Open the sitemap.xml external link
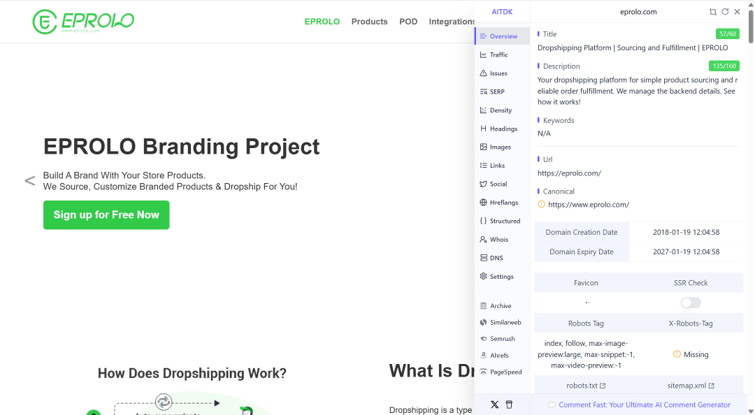 pyautogui.click(x=691, y=386)
